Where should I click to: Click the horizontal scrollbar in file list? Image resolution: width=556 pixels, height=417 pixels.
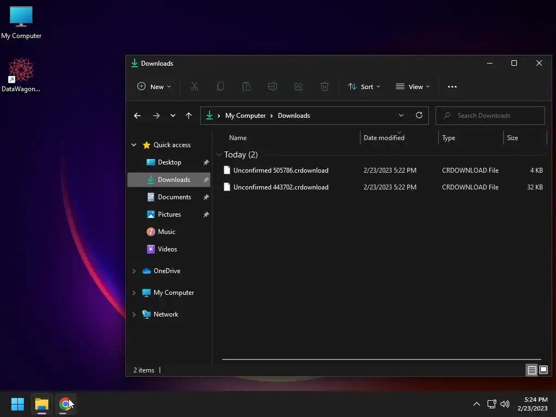point(382,359)
